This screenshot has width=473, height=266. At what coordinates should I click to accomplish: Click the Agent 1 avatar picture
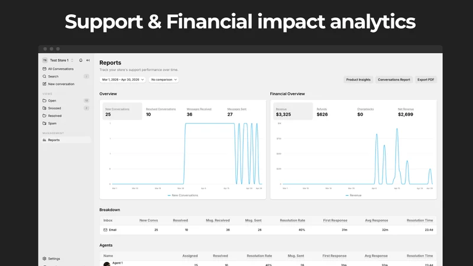[107, 264]
